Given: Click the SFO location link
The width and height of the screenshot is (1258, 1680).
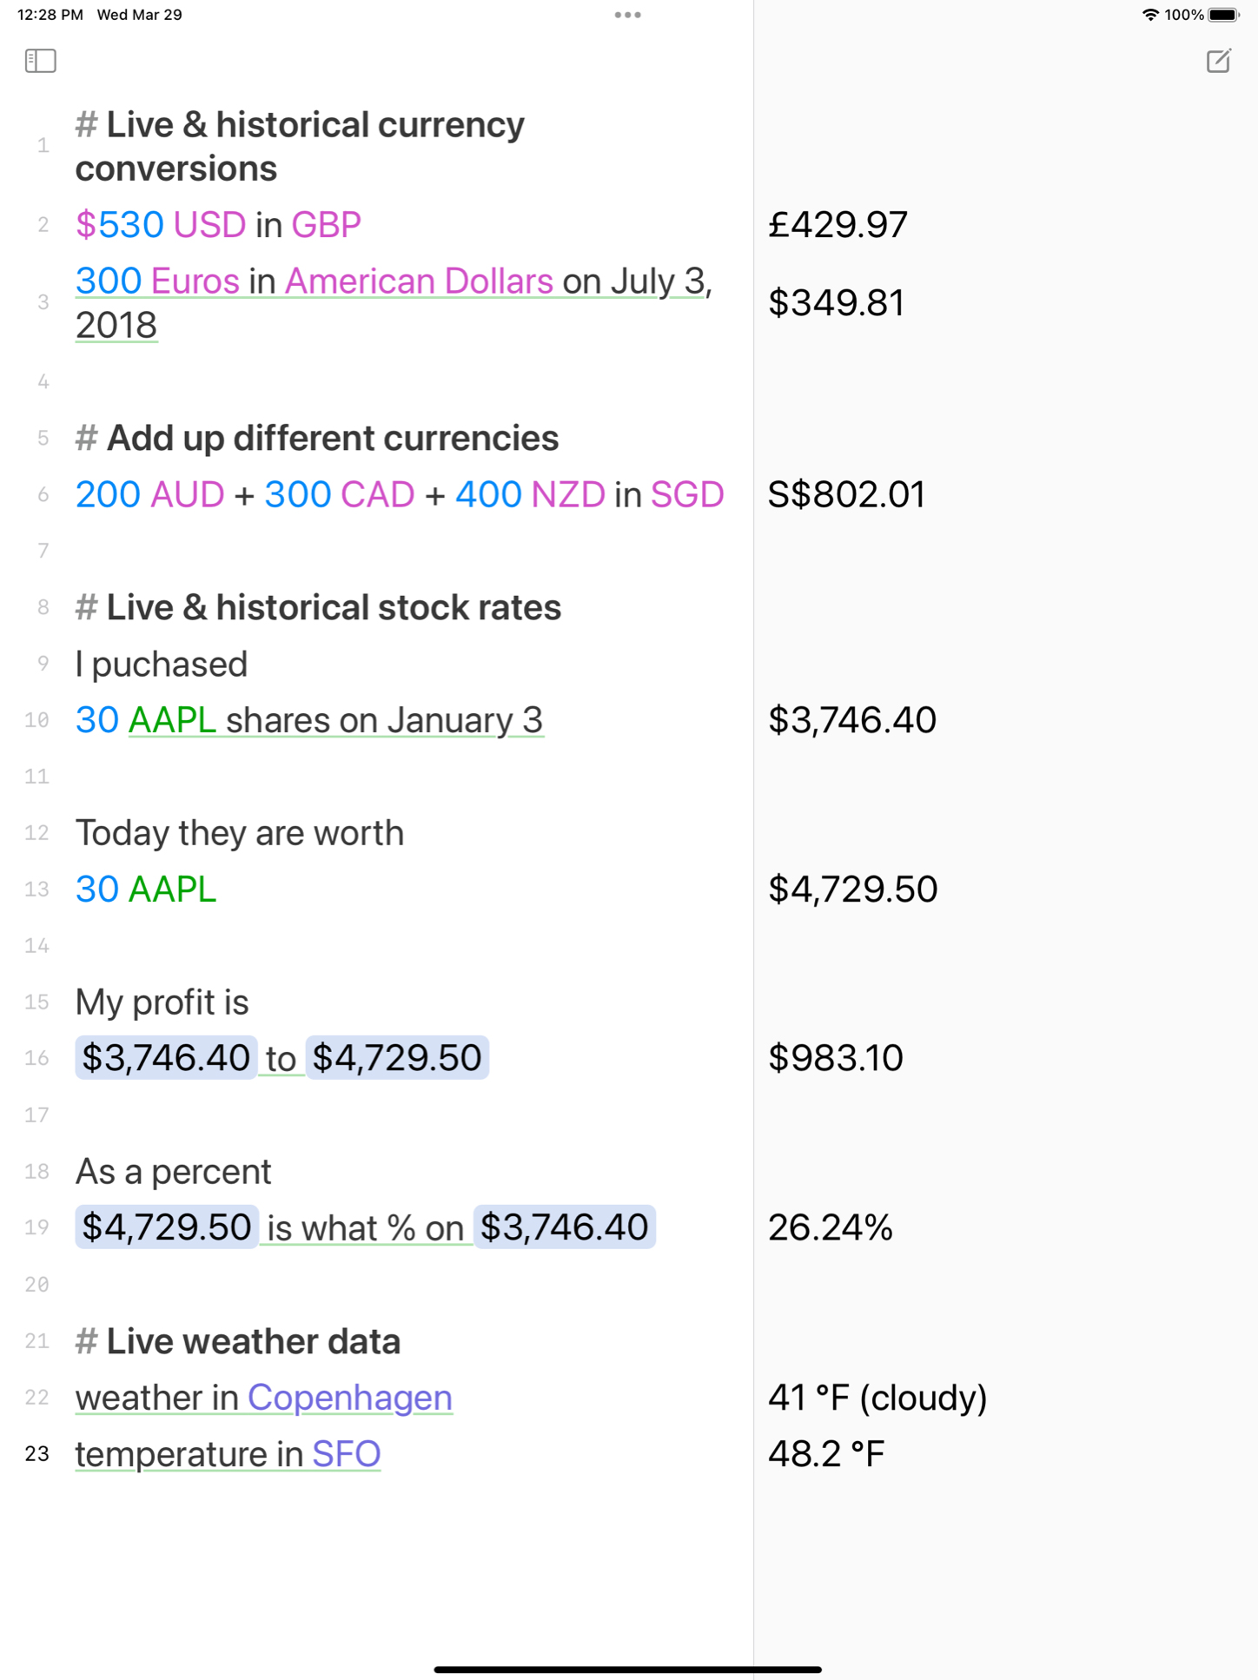Looking at the screenshot, I should (x=347, y=1453).
